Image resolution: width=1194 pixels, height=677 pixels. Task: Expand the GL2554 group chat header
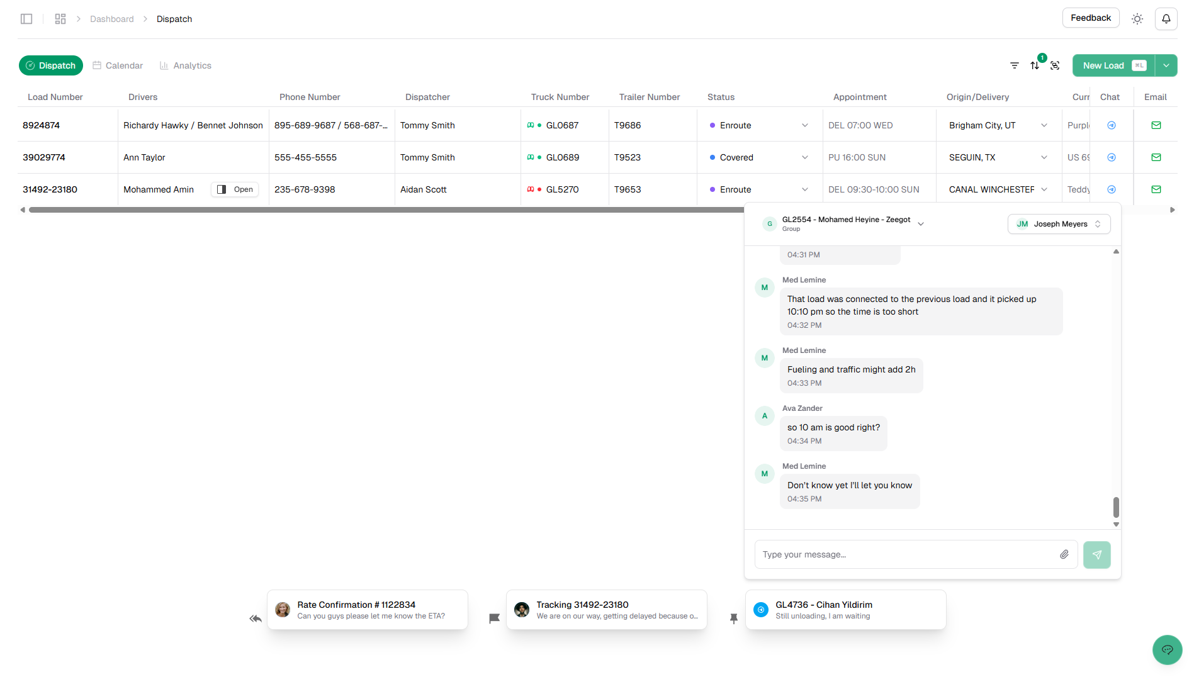(921, 223)
